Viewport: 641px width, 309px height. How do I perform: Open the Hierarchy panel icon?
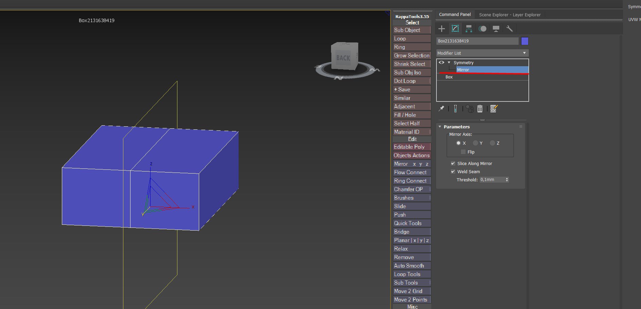point(469,29)
